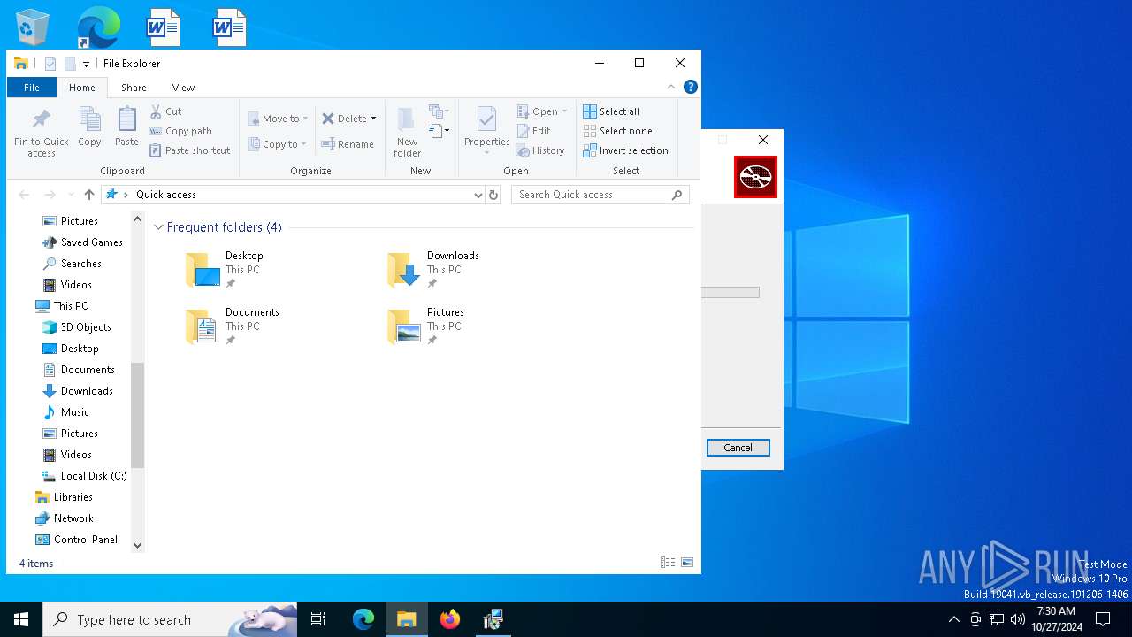Screen dimensions: 1132x637
Task: Open Customize Quick Access Toolbar dropdown
Action: click(x=86, y=64)
